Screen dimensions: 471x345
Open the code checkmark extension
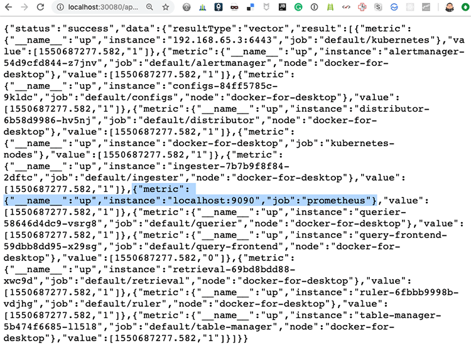pyautogui.click(x=346, y=7)
